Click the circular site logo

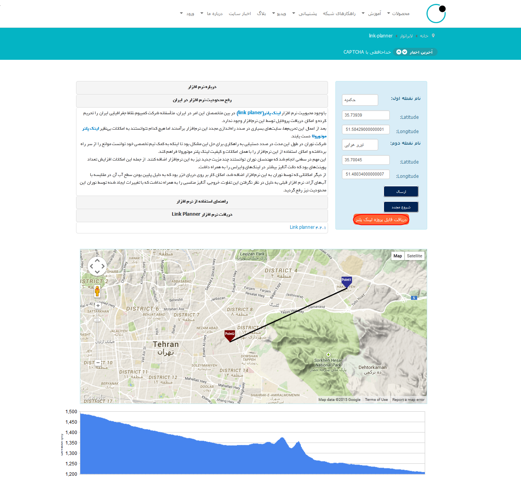click(x=436, y=14)
